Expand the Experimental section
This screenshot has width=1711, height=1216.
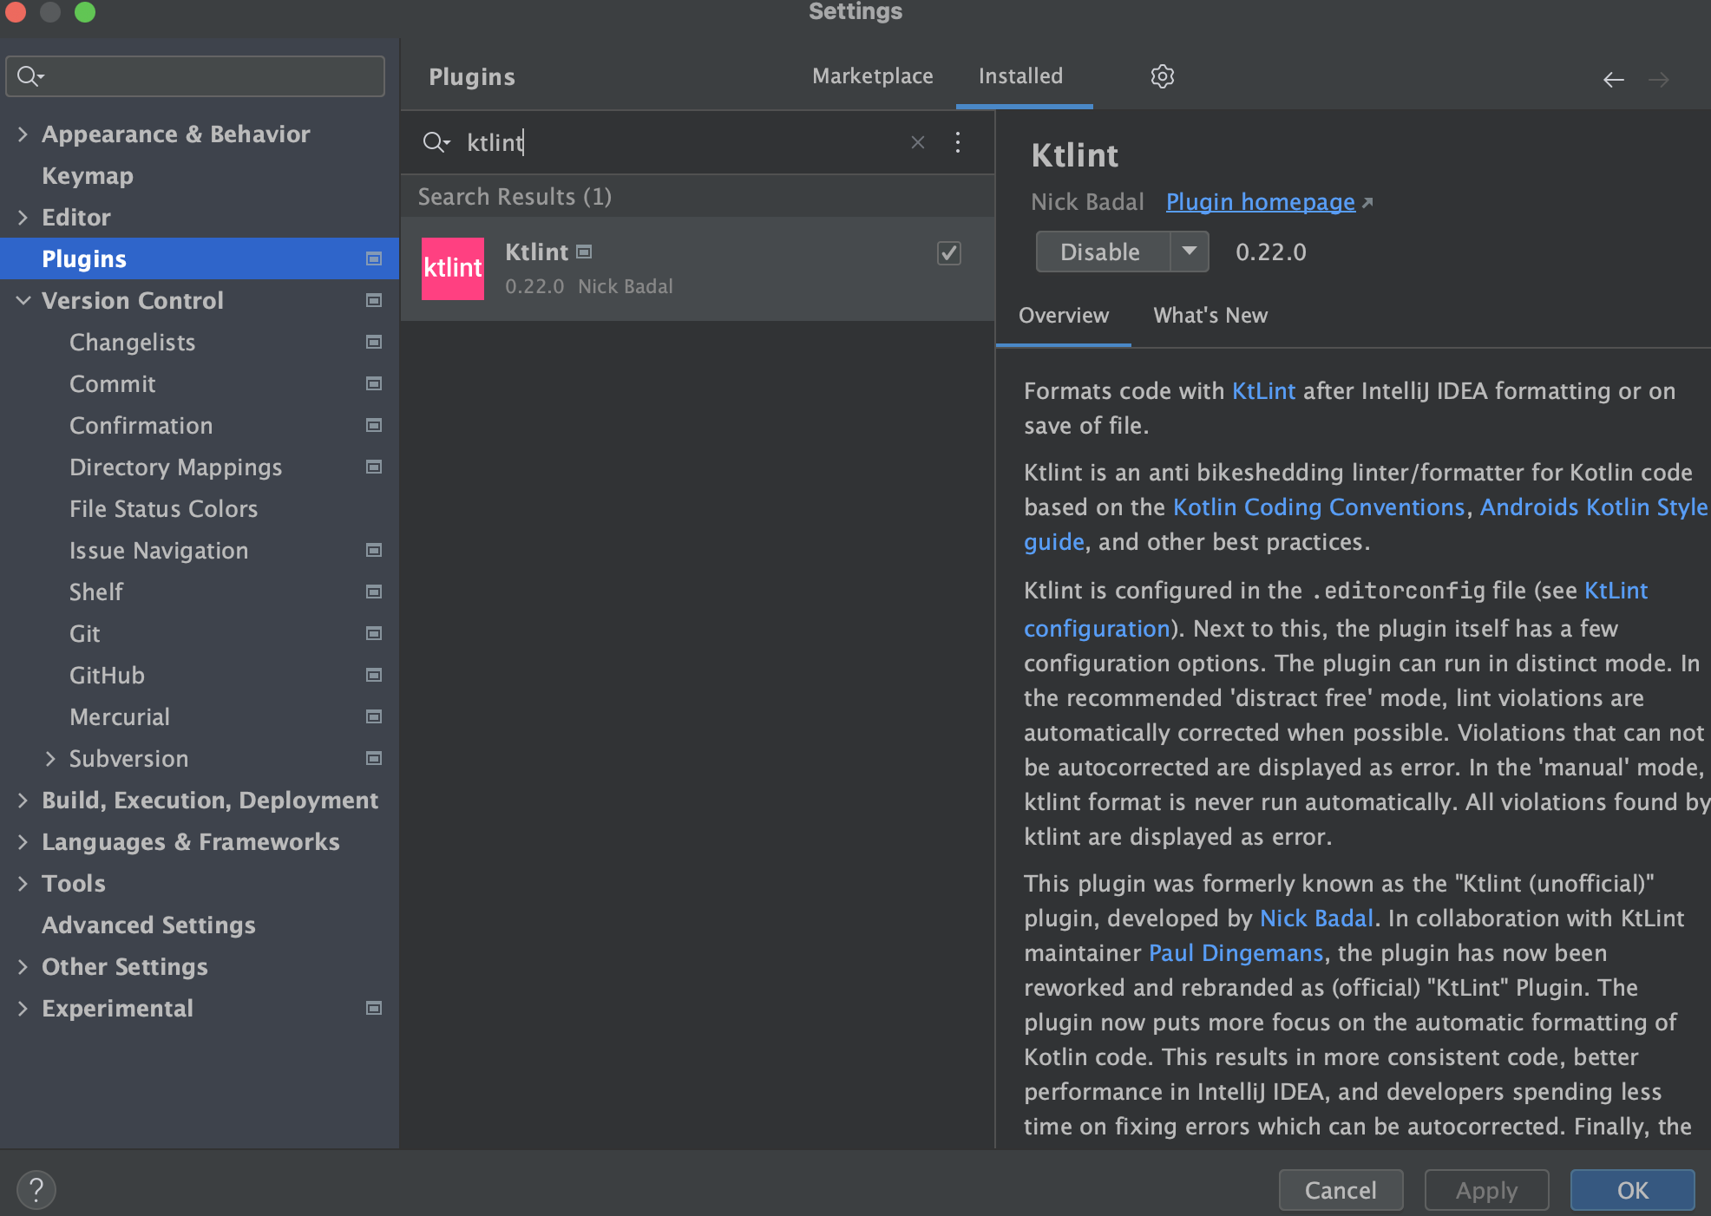[x=23, y=1009]
